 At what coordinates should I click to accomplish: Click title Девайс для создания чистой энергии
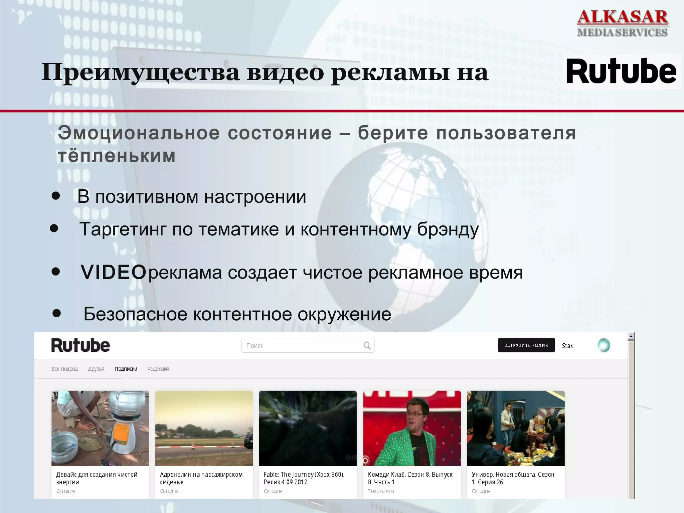[x=97, y=478]
